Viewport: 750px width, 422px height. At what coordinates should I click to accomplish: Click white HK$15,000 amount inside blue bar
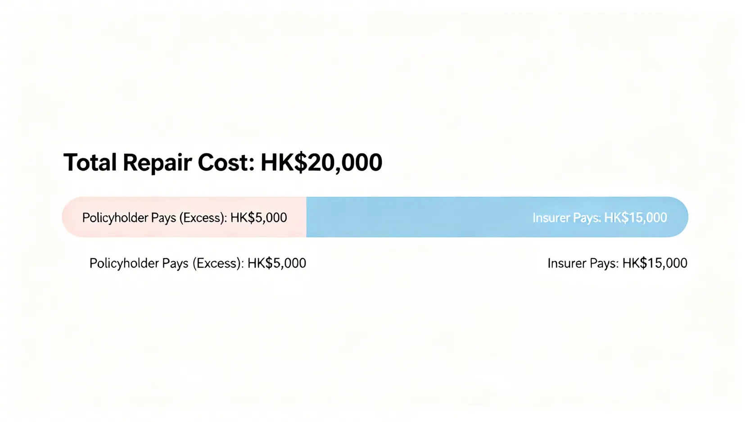(x=635, y=218)
